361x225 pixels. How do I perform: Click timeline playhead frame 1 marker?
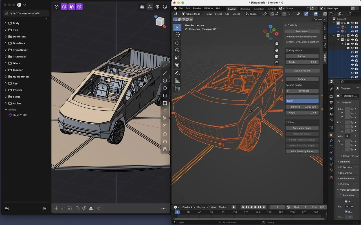coord(177,212)
